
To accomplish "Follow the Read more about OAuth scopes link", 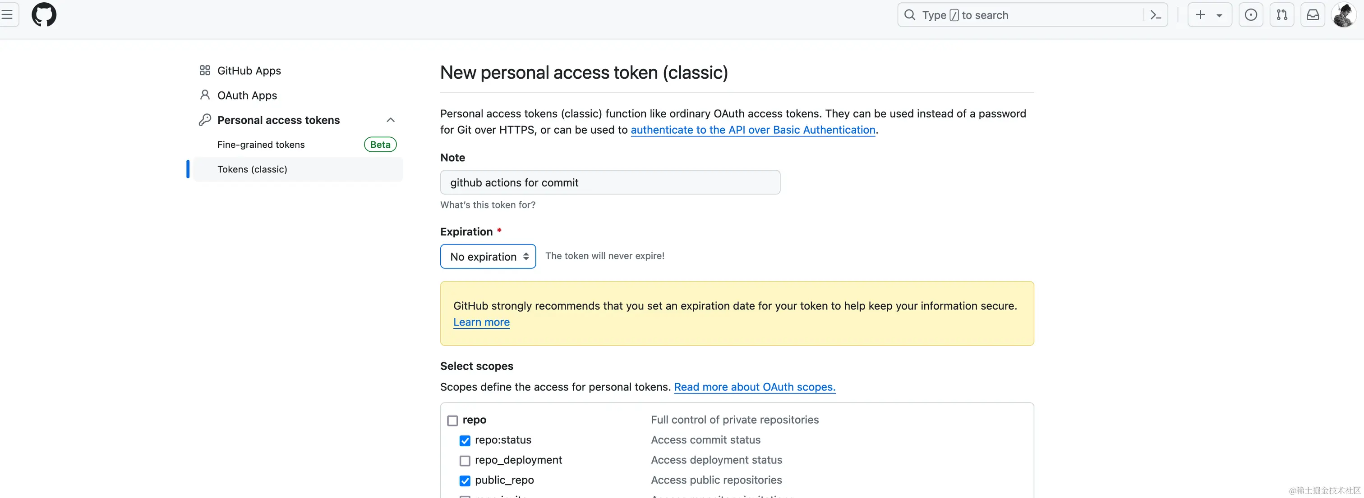I will (x=755, y=387).
